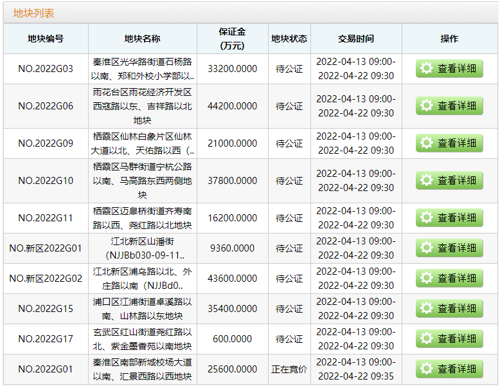Click trading time ending 2022-04-22 09:35
500x386 pixels.
[356, 369]
